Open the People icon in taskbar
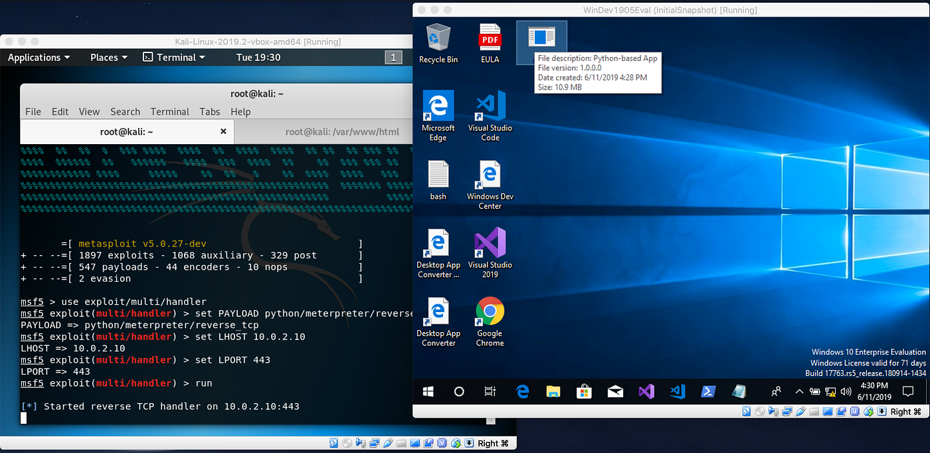 pos(776,392)
